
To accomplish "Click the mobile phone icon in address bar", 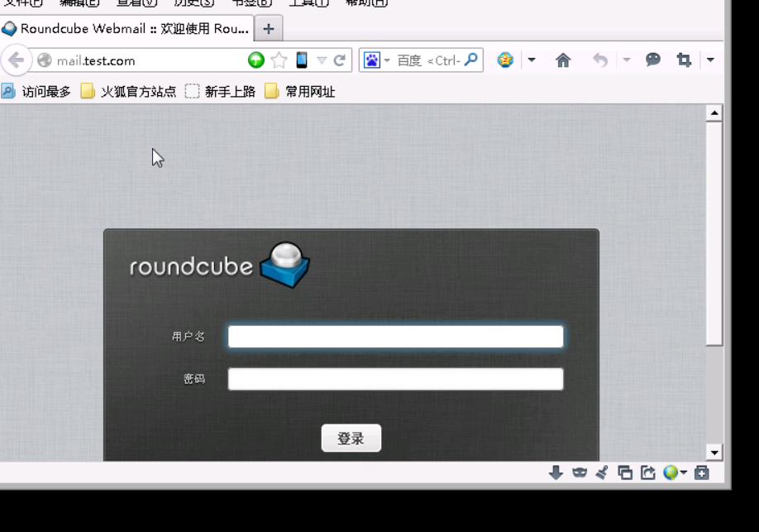I will coord(302,60).
